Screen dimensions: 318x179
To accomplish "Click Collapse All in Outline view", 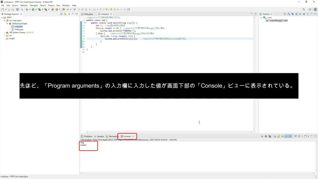I will click(285, 14).
